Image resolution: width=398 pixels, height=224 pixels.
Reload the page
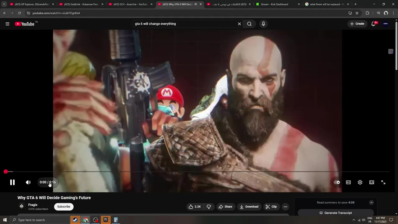19,13
